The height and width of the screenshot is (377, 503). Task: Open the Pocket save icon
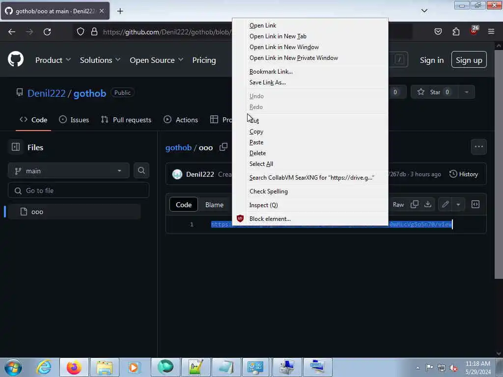pyautogui.click(x=438, y=31)
